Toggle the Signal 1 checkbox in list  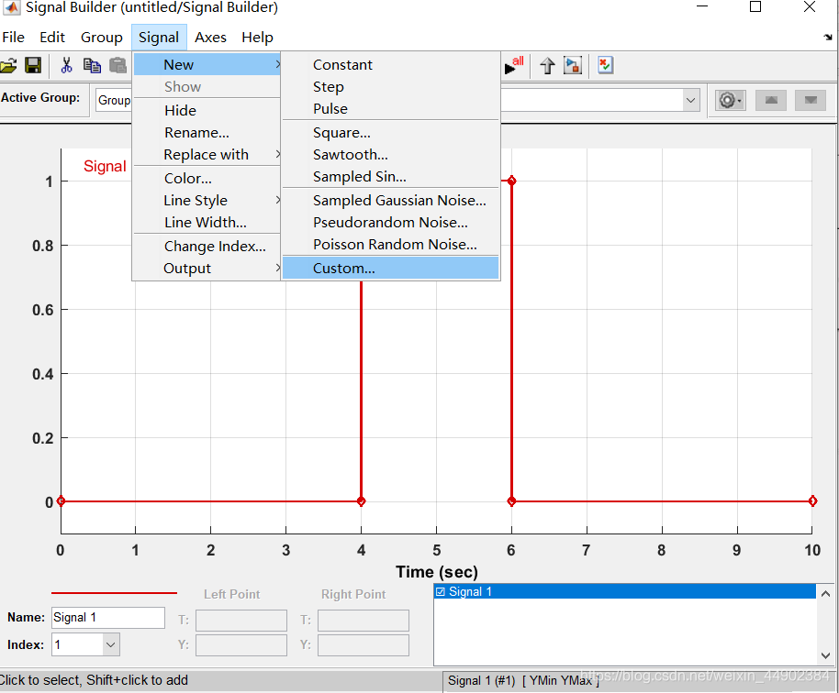[441, 591]
